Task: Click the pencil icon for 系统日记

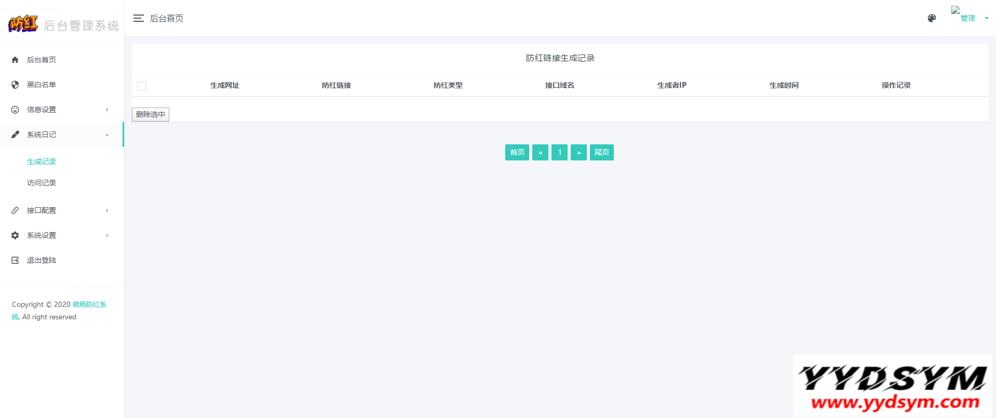Action: [x=15, y=134]
